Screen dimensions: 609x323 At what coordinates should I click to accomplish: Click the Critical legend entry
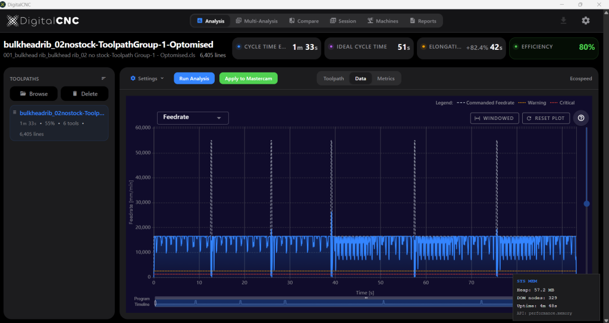(x=563, y=103)
